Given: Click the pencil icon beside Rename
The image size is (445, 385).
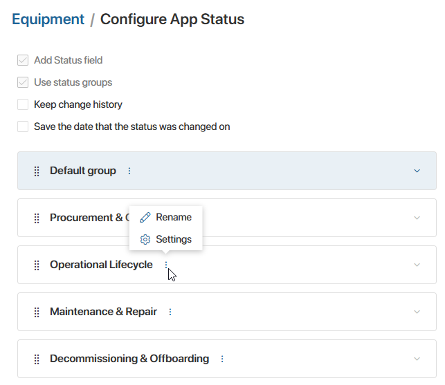Looking at the screenshot, I should click(x=145, y=218).
